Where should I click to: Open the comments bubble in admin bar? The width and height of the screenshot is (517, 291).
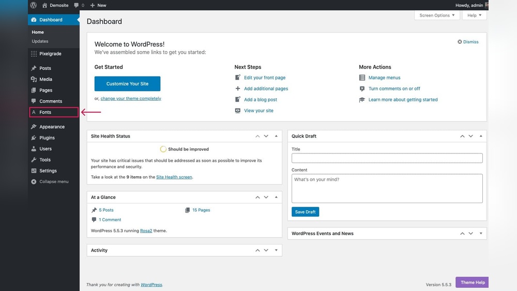[77, 5]
